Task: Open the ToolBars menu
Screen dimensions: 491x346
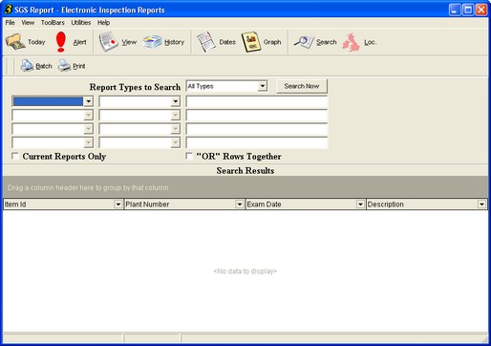Action: click(53, 23)
